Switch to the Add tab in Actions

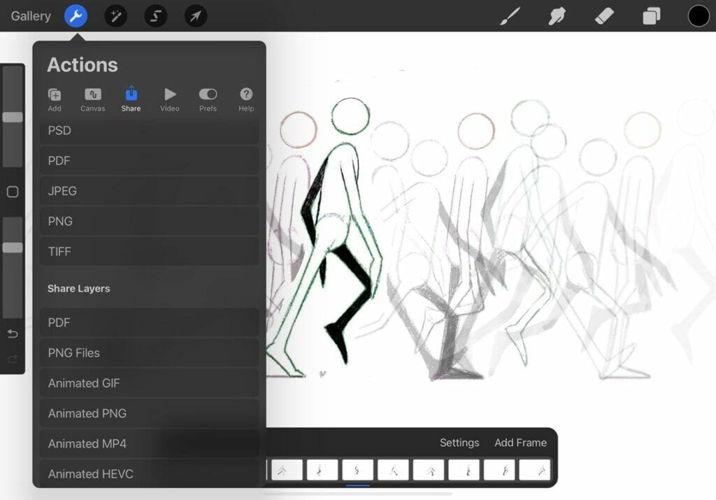[x=55, y=99]
